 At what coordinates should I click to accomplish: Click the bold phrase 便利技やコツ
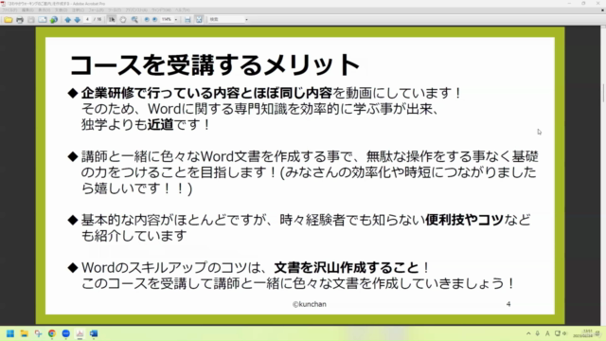tap(464, 220)
